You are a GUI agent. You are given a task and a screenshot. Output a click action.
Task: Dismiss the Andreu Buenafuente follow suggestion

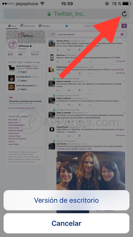click(43, 85)
